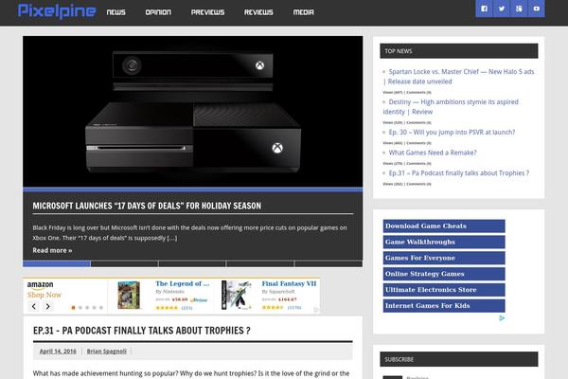Click Ultimate Electronics Store ad button
The image size is (568, 379).
click(444, 290)
